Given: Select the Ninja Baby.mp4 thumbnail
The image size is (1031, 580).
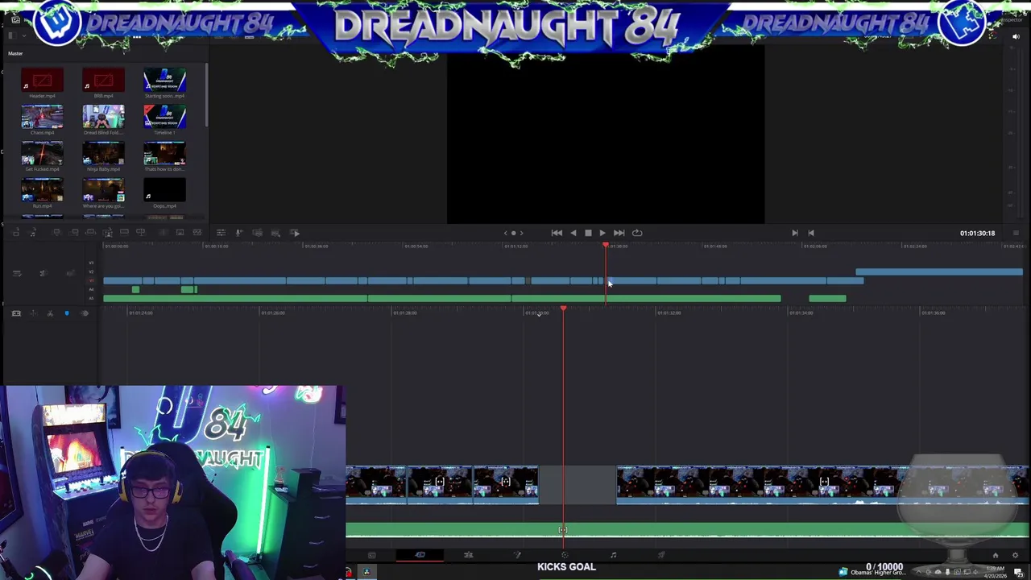Looking at the screenshot, I should point(103,153).
